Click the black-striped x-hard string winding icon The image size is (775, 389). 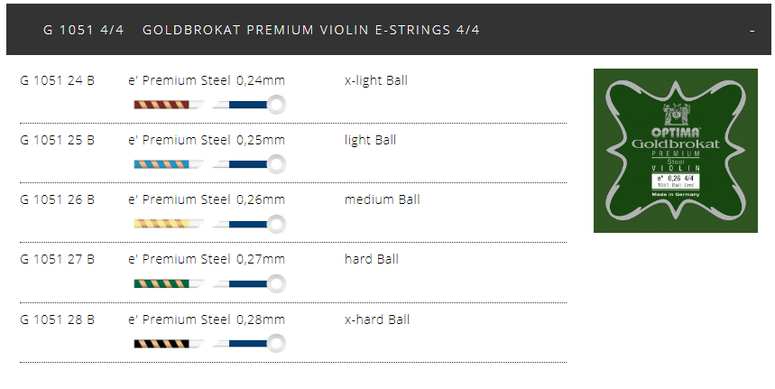(161, 343)
